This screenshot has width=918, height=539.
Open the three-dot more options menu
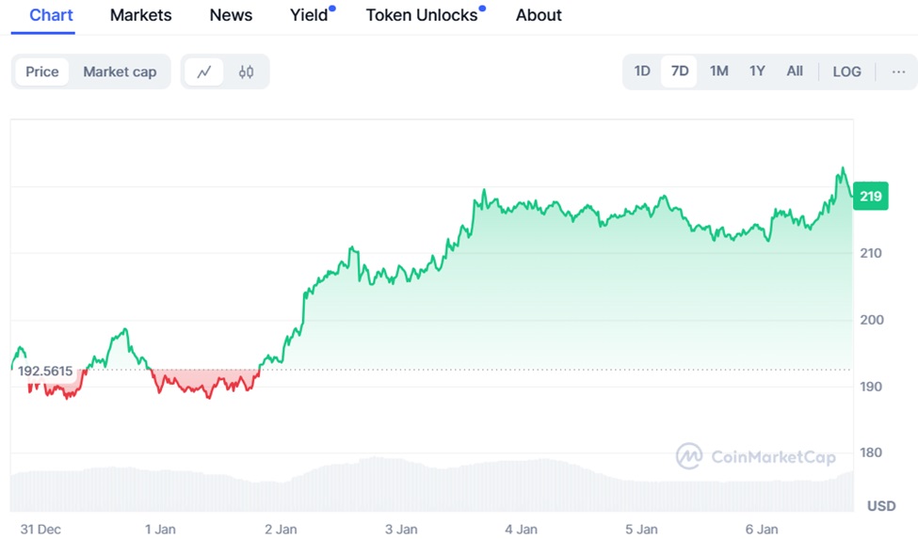point(897,71)
